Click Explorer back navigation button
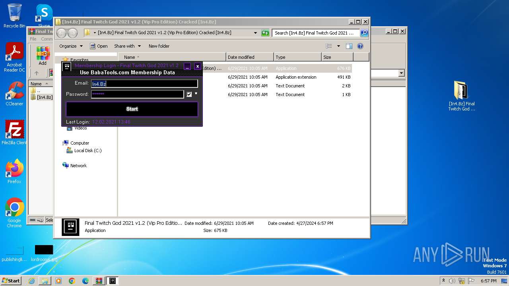The image size is (509, 286). tap(62, 33)
